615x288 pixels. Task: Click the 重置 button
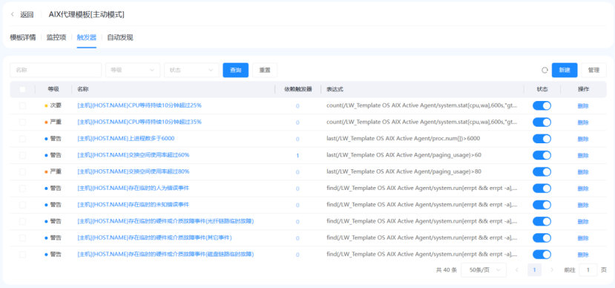pos(265,71)
